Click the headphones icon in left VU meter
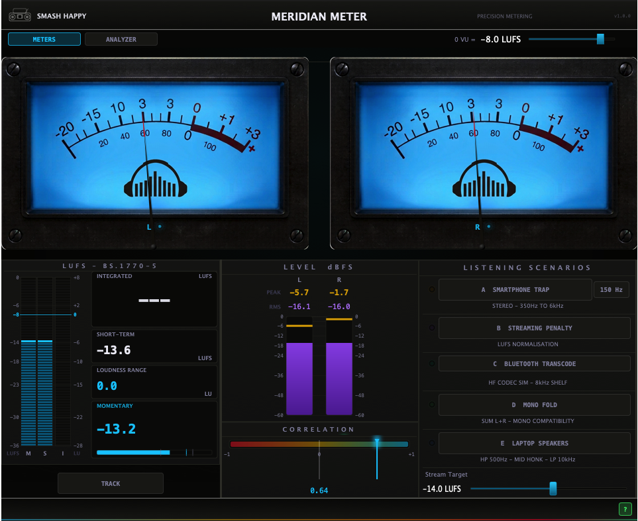The height and width of the screenshot is (521, 638). (156, 179)
